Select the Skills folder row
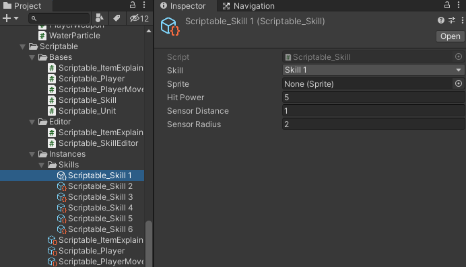The width and height of the screenshot is (466, 267). pos(72,165)
